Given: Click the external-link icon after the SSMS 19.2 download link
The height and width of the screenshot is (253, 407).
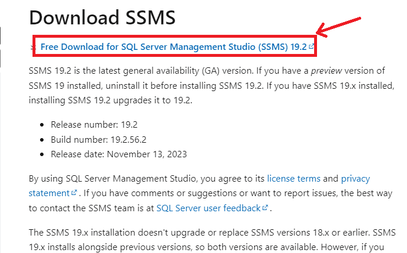Looking at the screenshot, I should [312, 46].
